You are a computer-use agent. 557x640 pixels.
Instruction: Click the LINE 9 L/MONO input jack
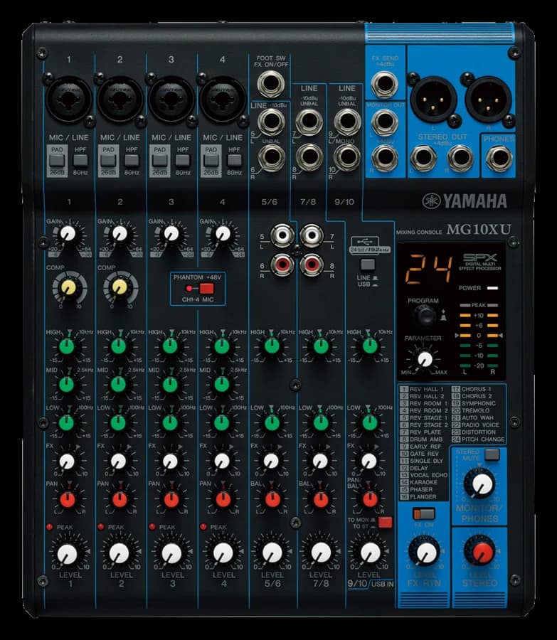[348, 122]
